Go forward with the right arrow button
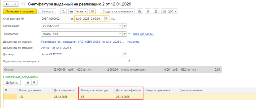The width and height of the screenshot is (256, 108). (15, 4)
